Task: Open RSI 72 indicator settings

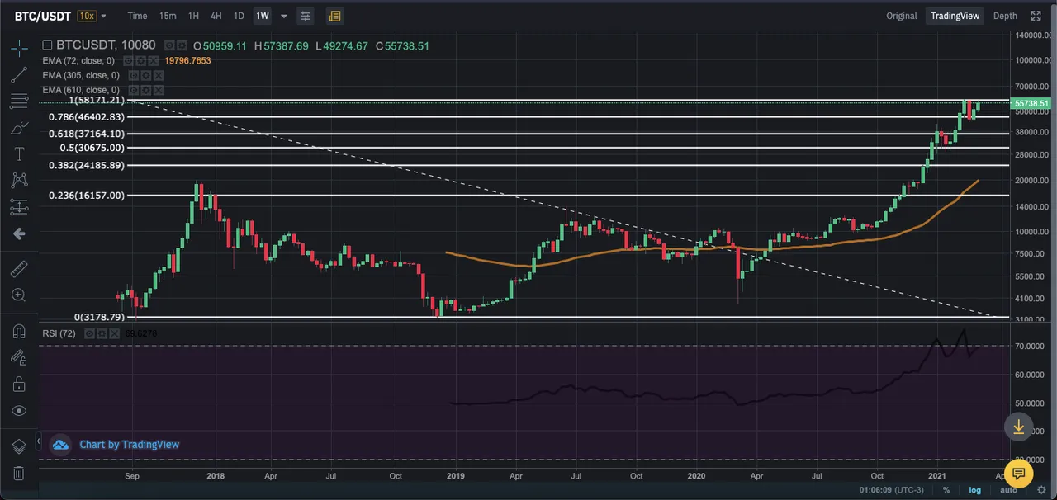Action: pyautogui.click(x=102, y=333)
